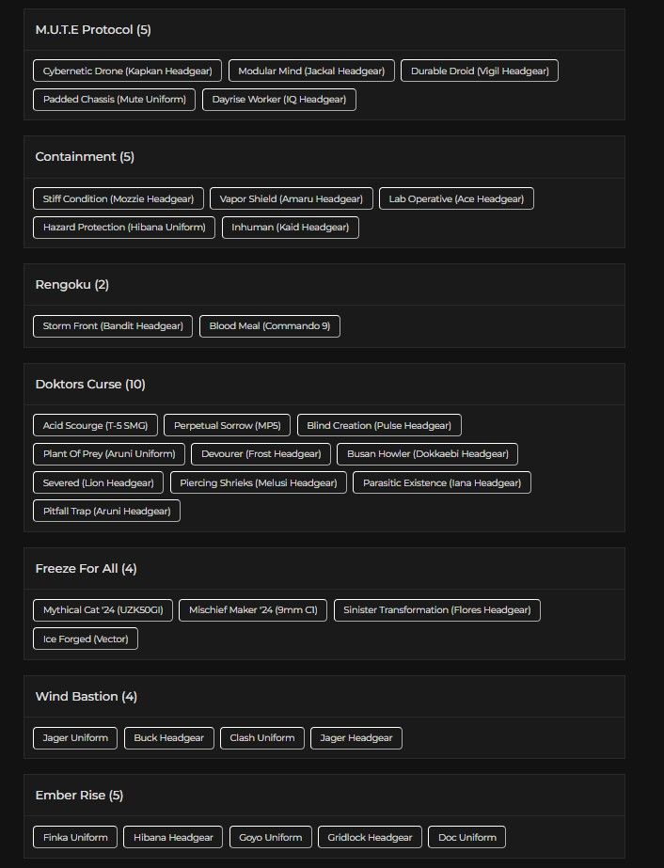Choose Inhuman (Kaid Headgear) item
The image size is (664, 868).
point(291,228)
